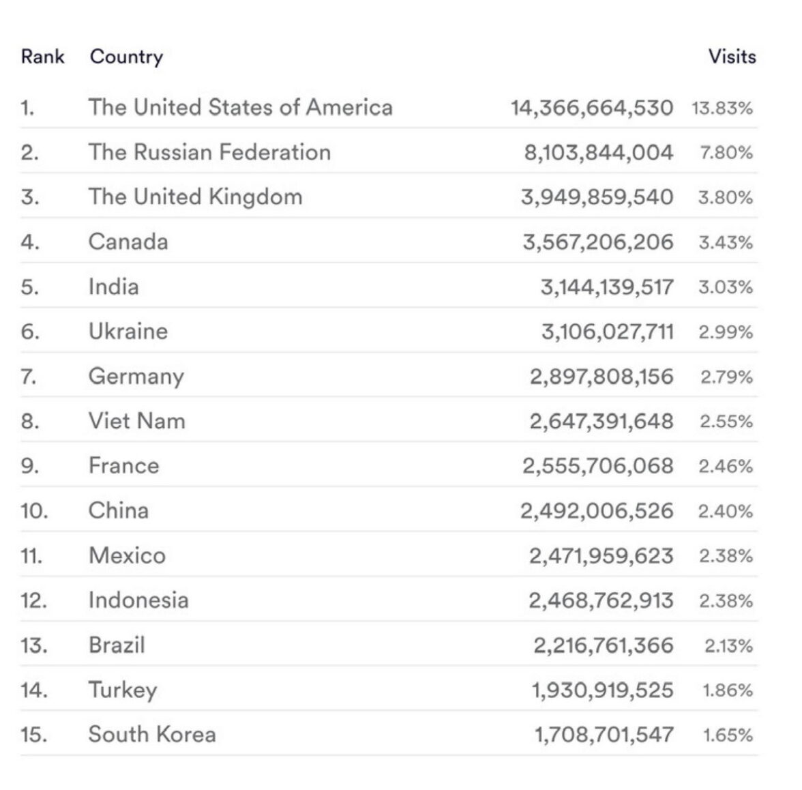Click the Country column header
This screenshot has height=790, width=802.
tap(126, 57)
